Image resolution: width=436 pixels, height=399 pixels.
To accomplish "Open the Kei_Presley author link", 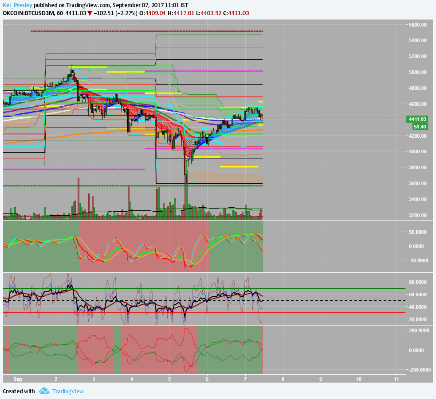I will 17,5.
